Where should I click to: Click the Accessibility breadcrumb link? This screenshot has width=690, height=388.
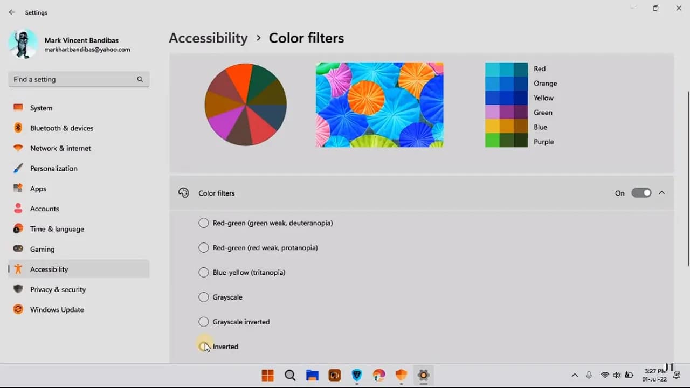coord(208,38)
